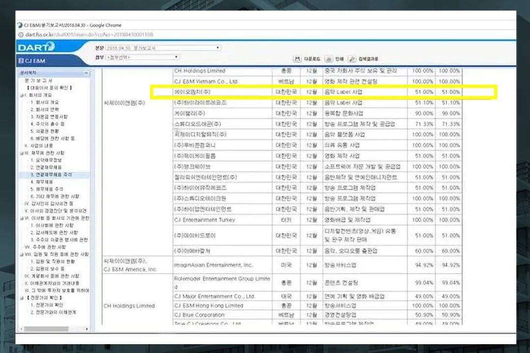Open XI. 그 밖에 투자자 보호를 위하여
530x353 pixels.
tap(56, 291)
